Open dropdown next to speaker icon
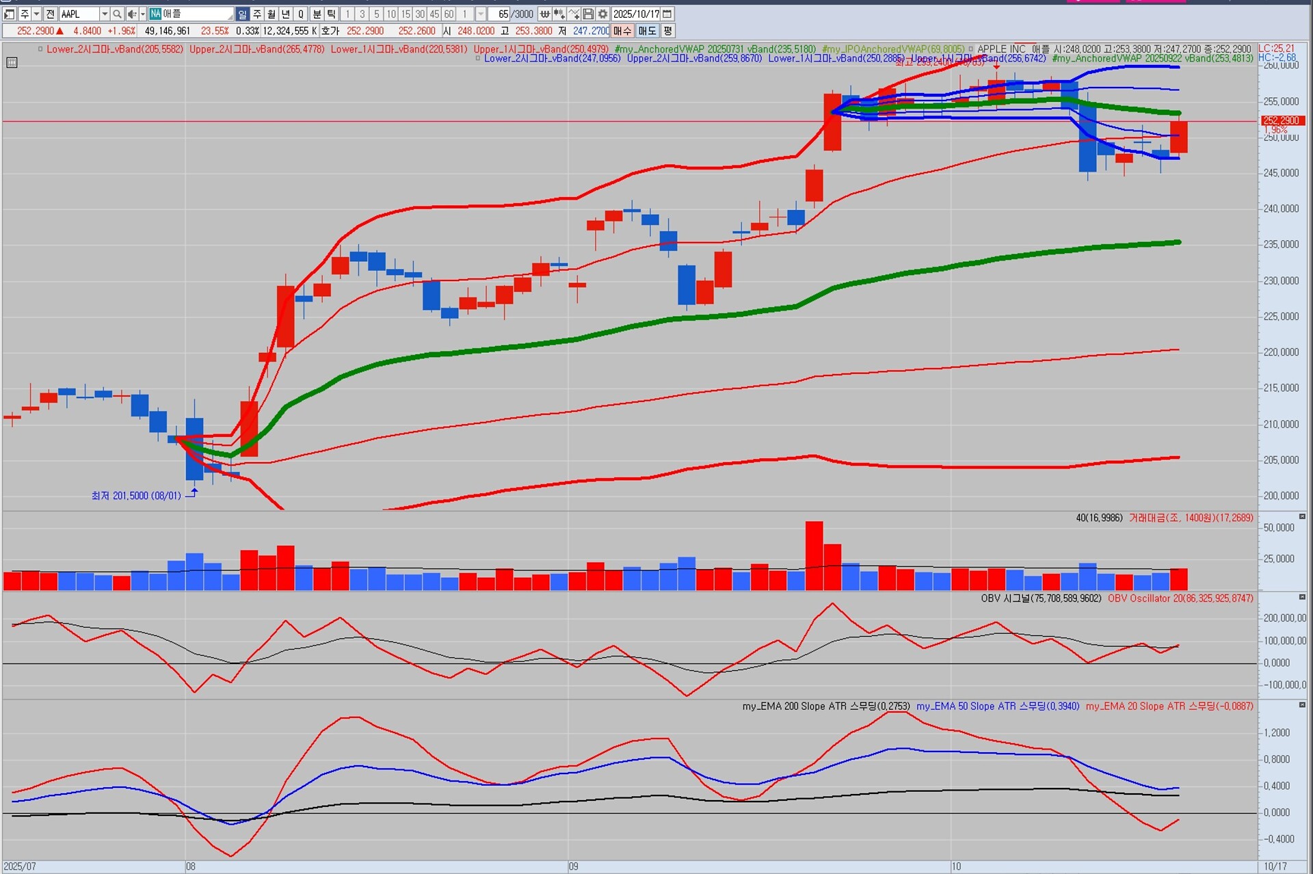The image size is (1313, 874). coord(142,14)
